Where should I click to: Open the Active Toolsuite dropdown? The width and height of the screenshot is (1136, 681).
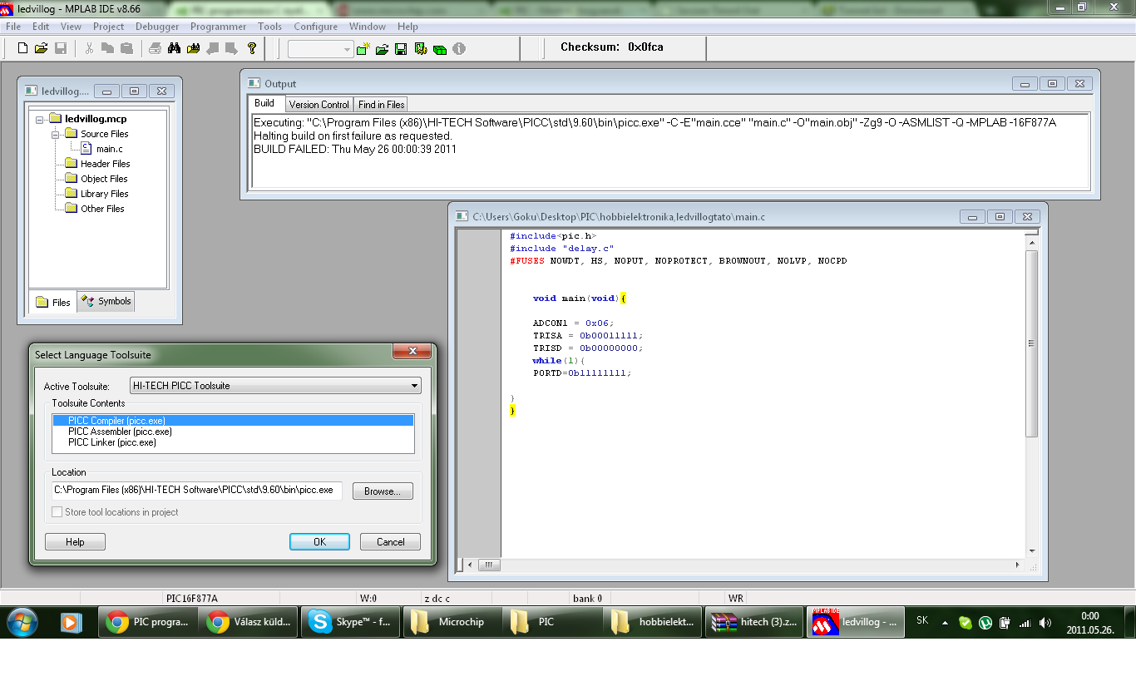pyautogui.click(x=276, y=386)
